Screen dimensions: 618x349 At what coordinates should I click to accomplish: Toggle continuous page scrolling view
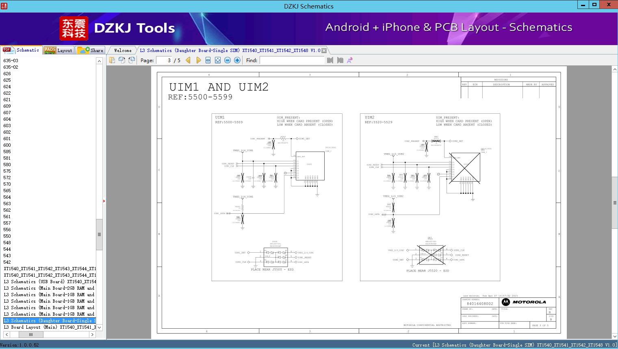tap(131, 60)
